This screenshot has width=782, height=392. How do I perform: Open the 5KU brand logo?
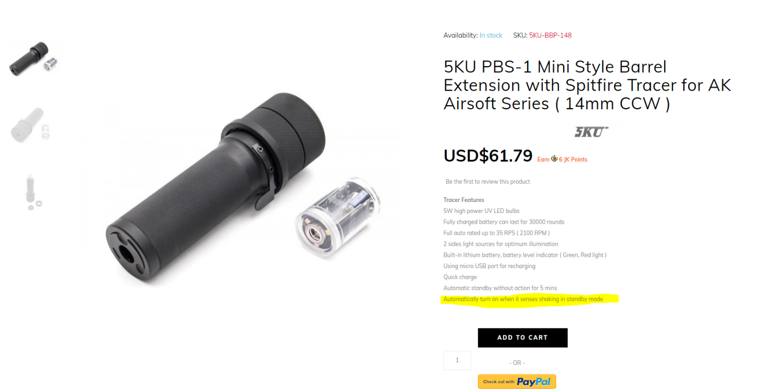coord(591,132)
